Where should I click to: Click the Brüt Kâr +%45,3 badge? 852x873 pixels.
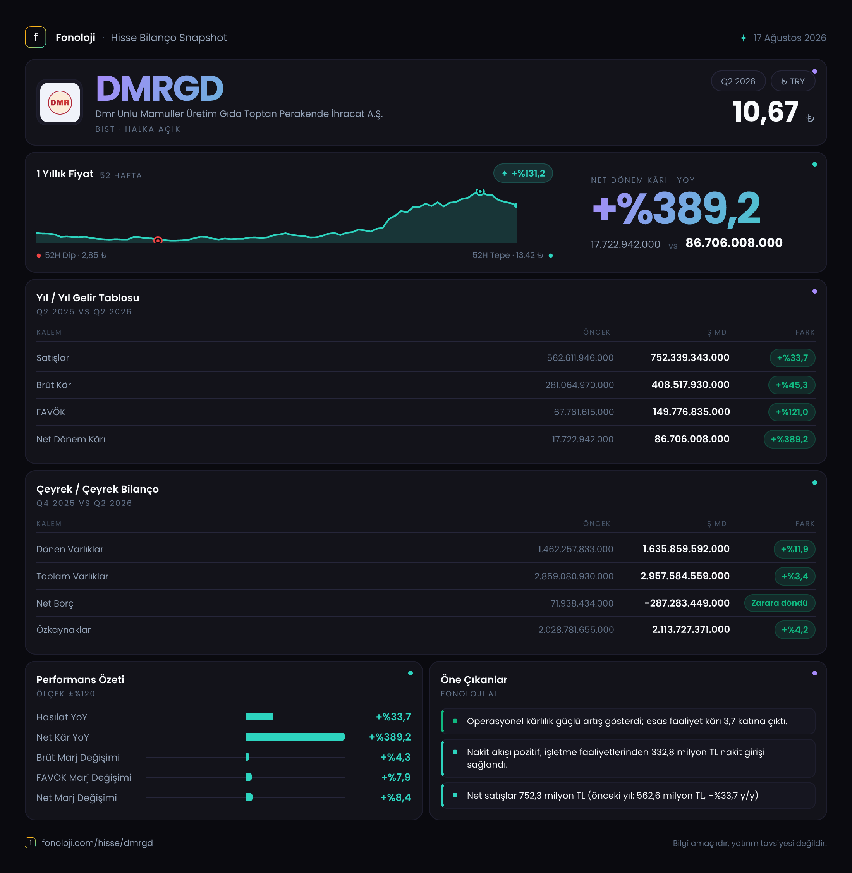point(792,385)
